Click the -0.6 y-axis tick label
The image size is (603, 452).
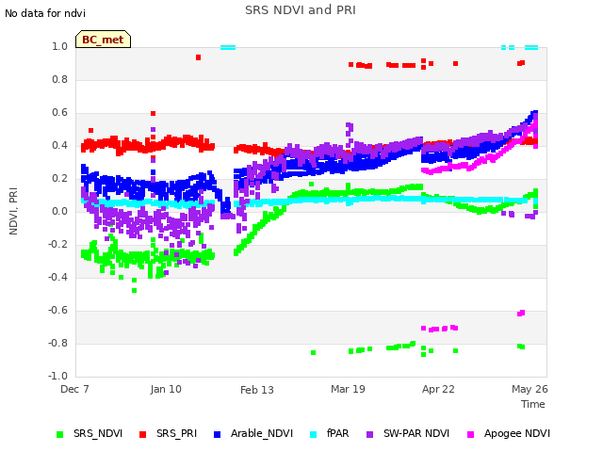click(x=57, y=310)
